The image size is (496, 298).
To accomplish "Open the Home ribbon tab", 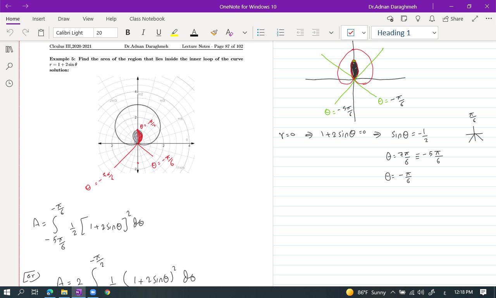I will pos(13,19).
